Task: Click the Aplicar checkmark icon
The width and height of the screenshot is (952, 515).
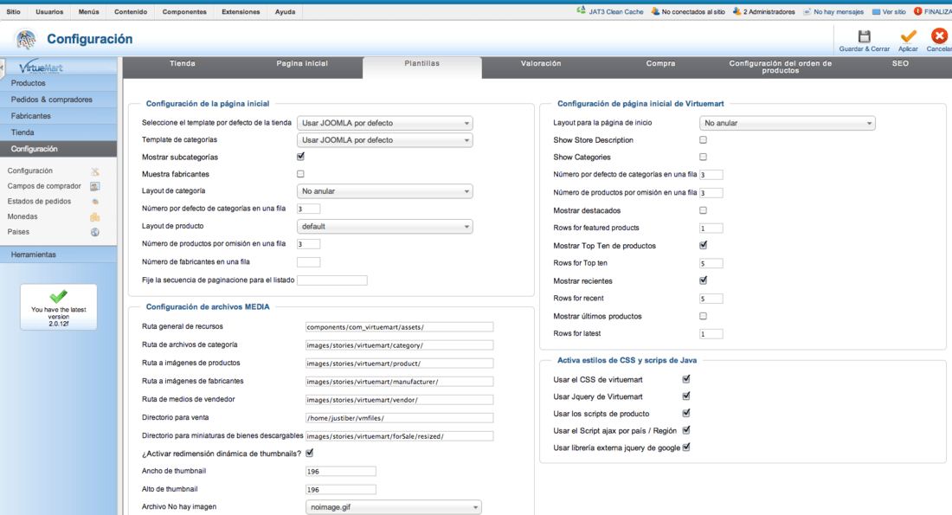Action: tap(908, 36)
